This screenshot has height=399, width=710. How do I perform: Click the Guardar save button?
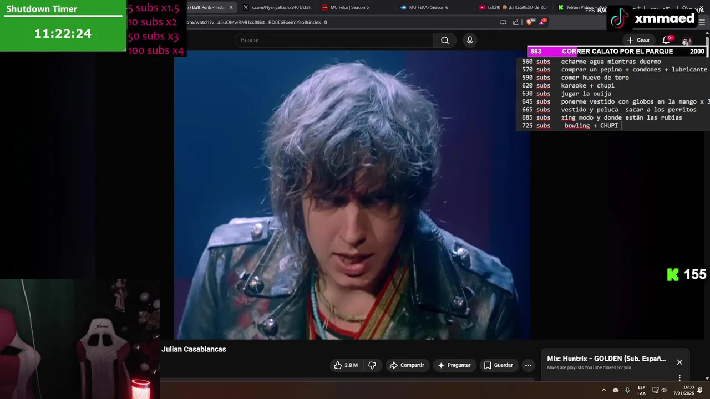pos(498,365)
